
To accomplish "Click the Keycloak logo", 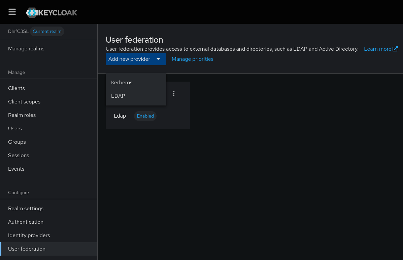I will click(x=51, y=13).
